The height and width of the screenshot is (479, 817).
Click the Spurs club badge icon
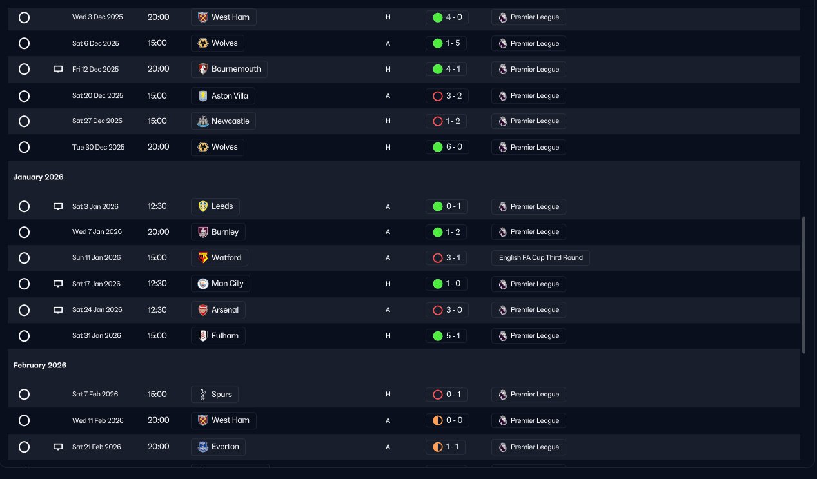(x=202, y=395)
